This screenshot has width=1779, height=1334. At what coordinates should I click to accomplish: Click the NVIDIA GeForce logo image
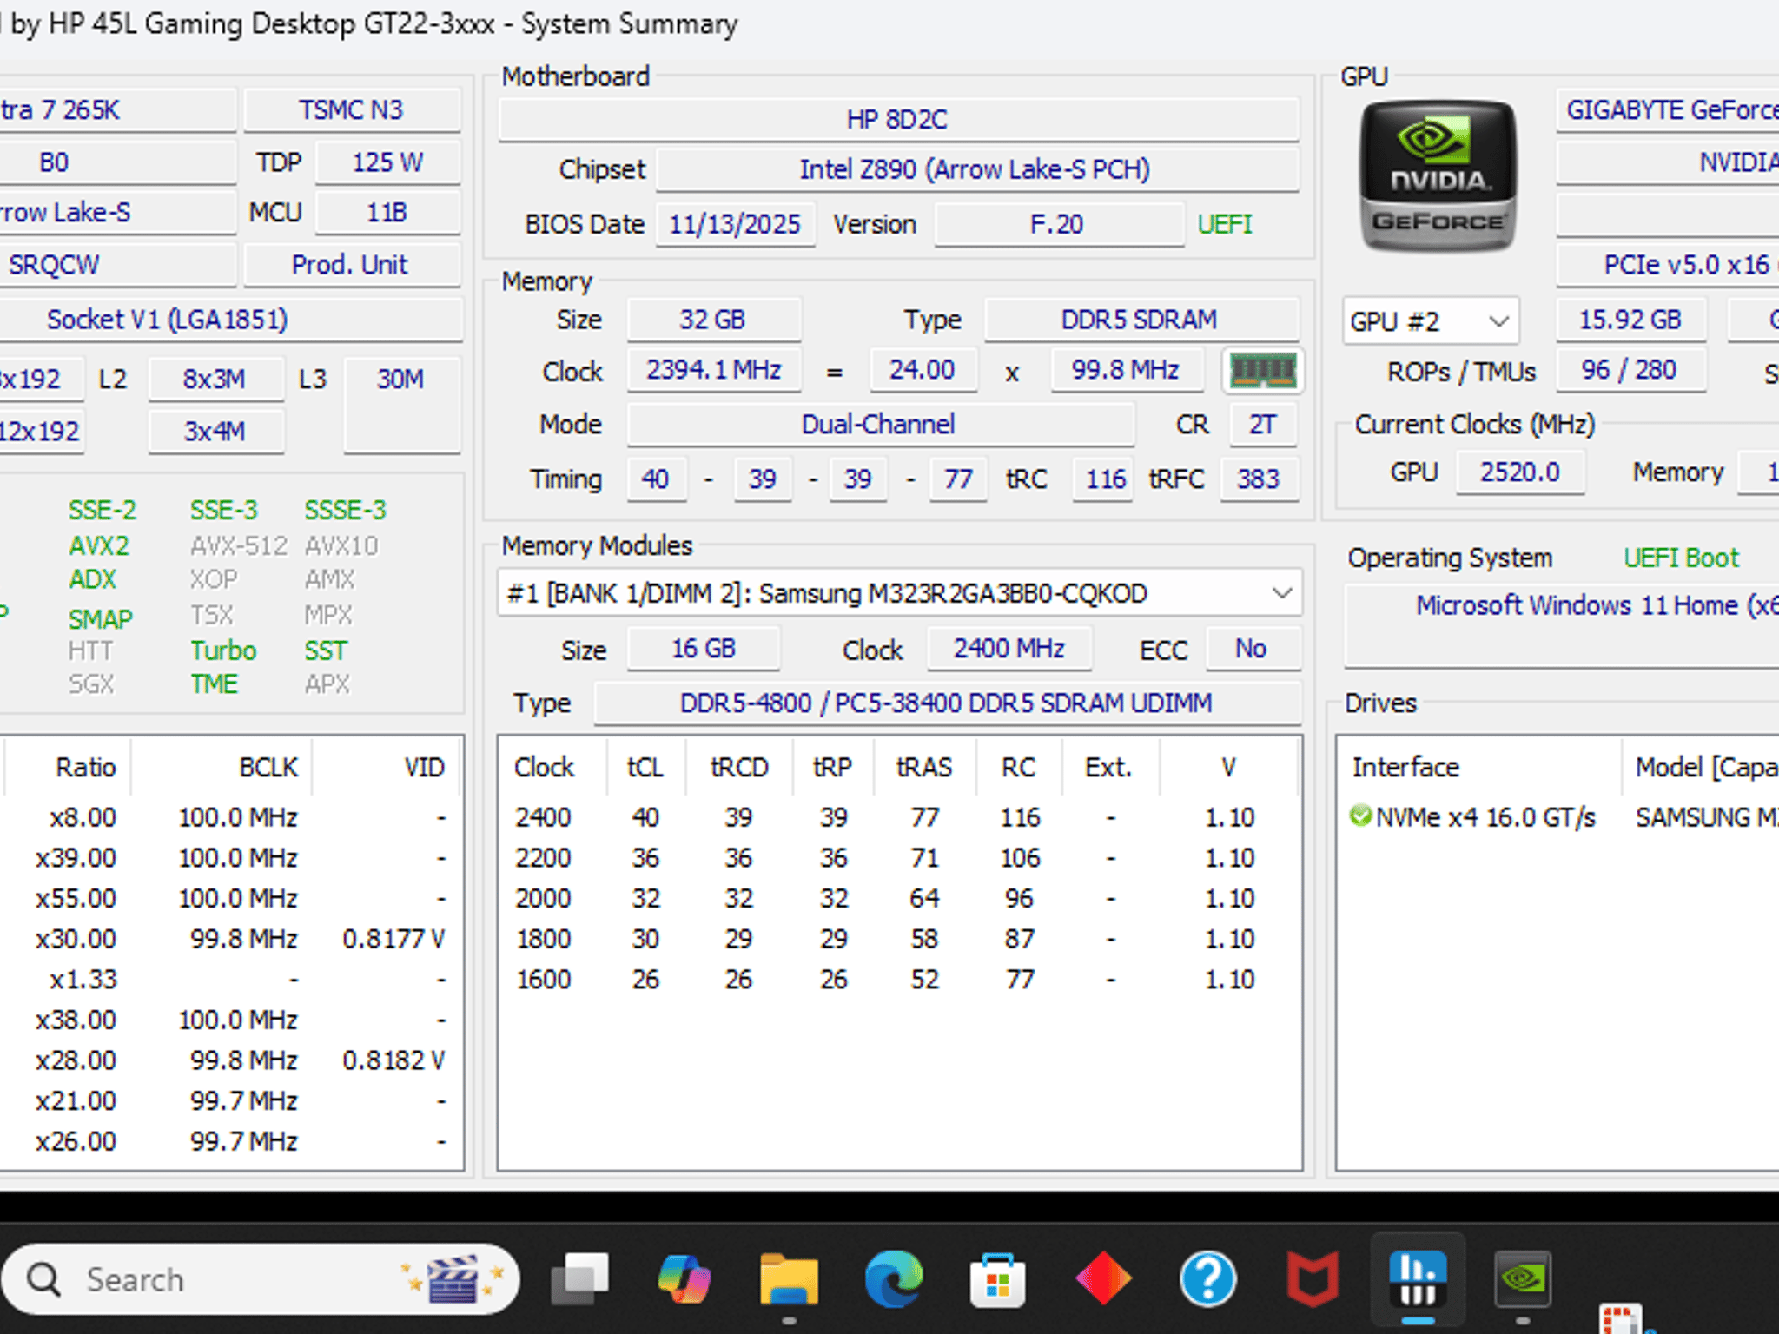[1438, 176]
